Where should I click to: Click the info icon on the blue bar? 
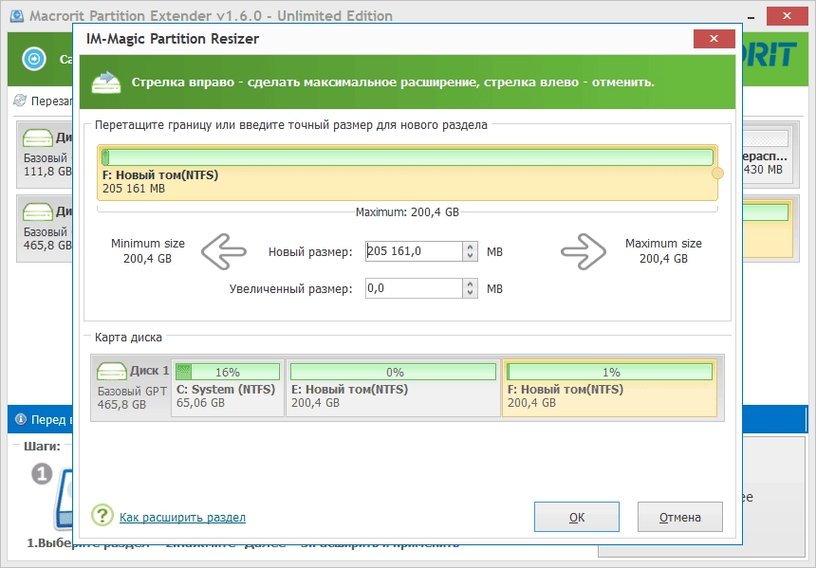pos(20,419)
